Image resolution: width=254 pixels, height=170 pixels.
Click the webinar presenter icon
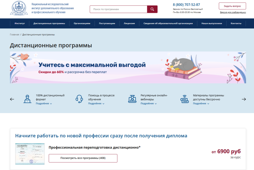click(132, 99)
